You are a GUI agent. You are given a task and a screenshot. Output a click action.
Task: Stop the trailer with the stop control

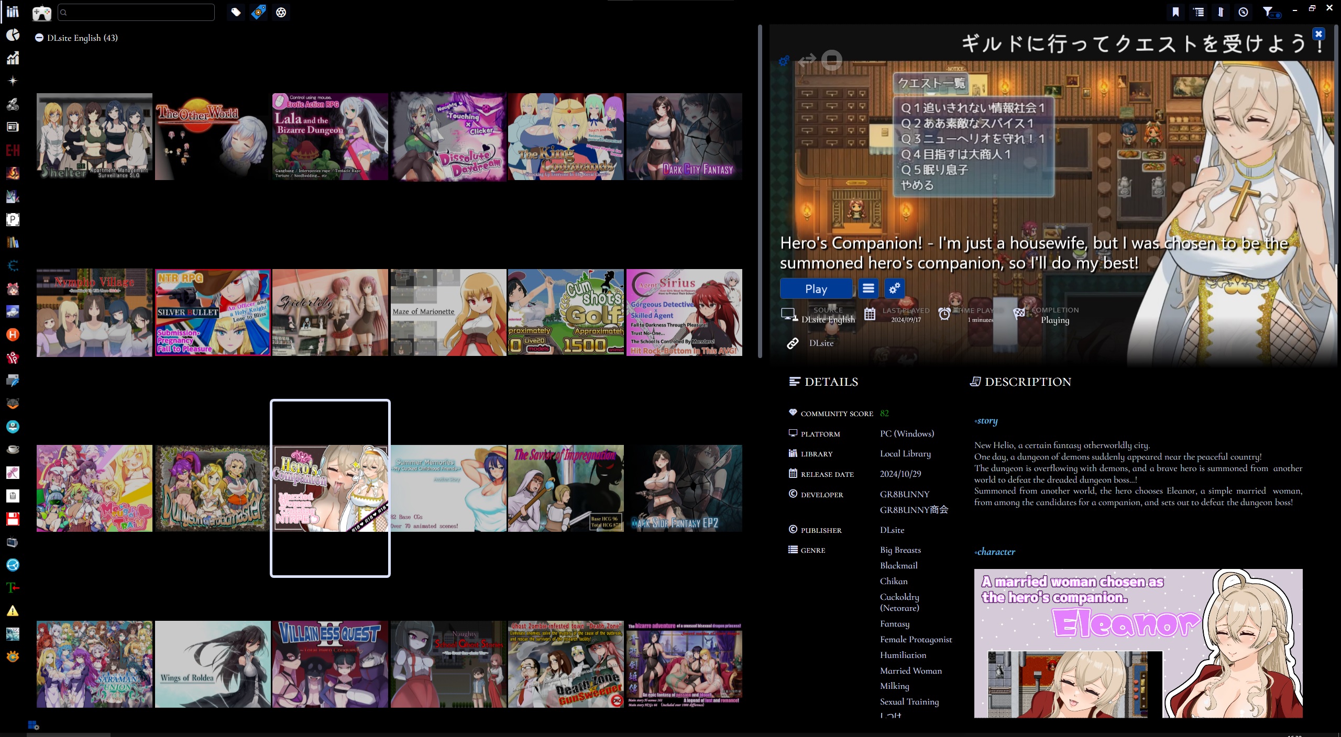[x=831, y=60]
